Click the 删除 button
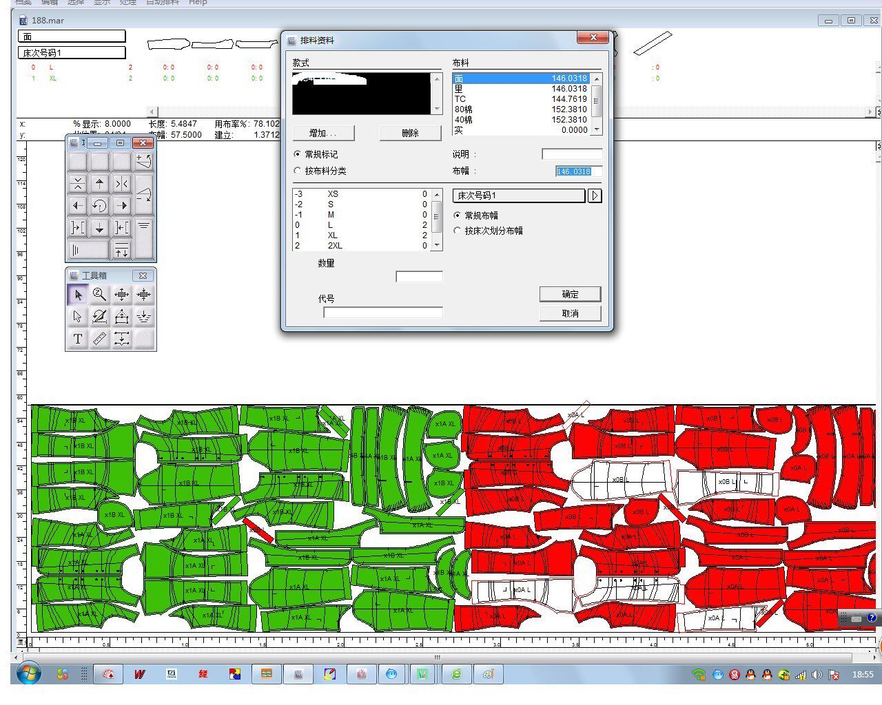882x705 pixels. click(x=411, y=133)
